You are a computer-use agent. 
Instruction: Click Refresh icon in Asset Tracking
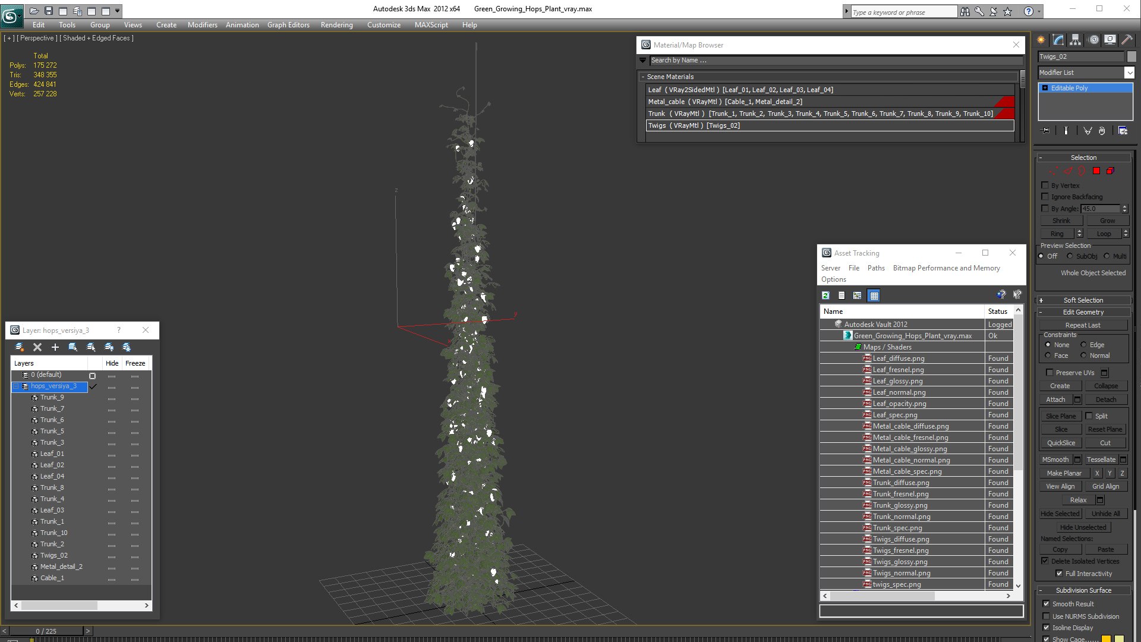pos(825,295)
